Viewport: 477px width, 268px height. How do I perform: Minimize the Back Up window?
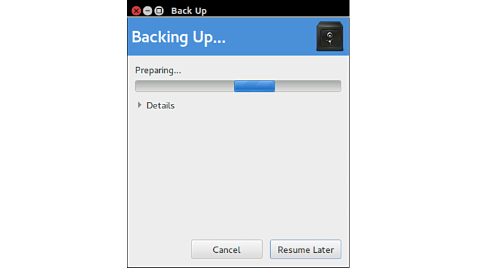(148, 11)
